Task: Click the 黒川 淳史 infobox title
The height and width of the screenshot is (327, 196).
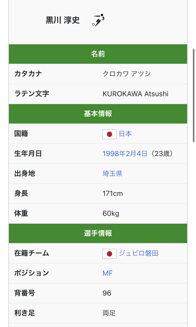Action: (63, 20)
